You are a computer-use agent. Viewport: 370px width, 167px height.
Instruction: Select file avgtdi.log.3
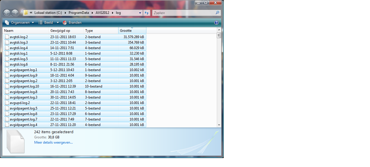point(75,42)
